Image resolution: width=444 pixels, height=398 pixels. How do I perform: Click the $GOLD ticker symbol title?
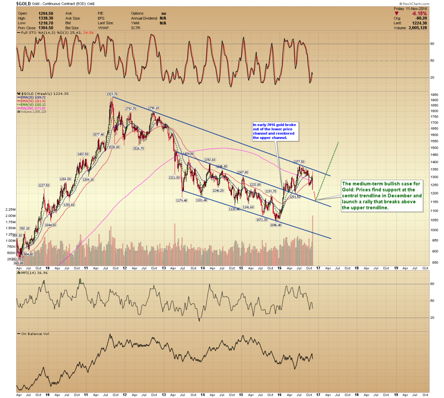23,4
